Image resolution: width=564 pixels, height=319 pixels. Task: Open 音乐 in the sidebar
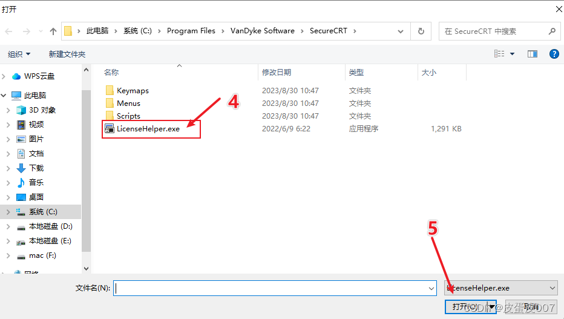tap(36, 182)
